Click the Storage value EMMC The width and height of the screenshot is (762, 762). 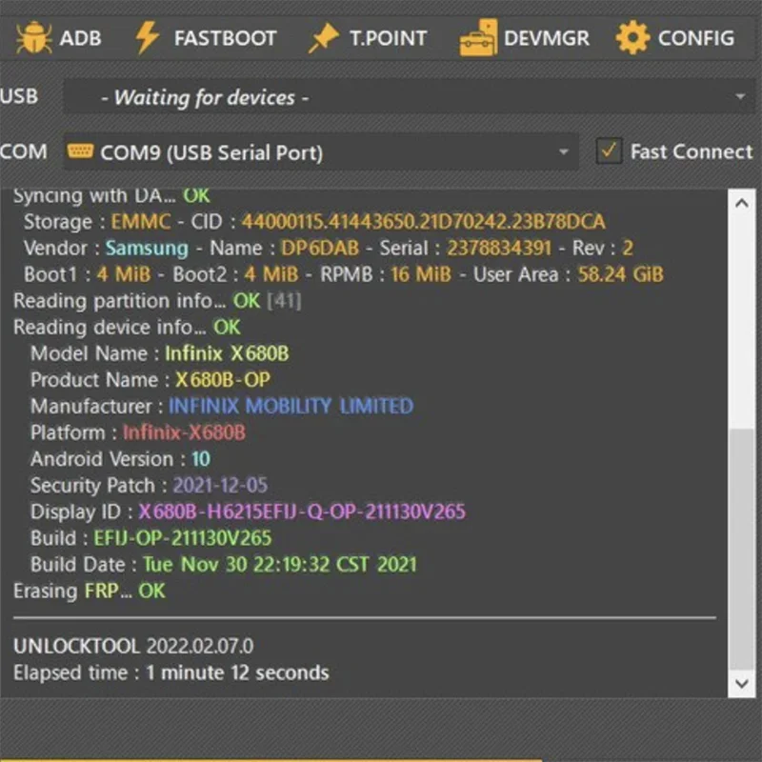[x=141, y=222]
